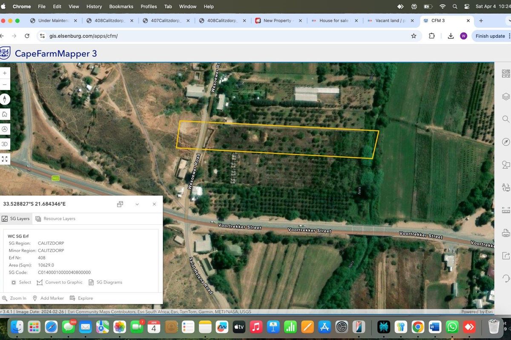Open the dock the popup options

click(x=120, y=204)
